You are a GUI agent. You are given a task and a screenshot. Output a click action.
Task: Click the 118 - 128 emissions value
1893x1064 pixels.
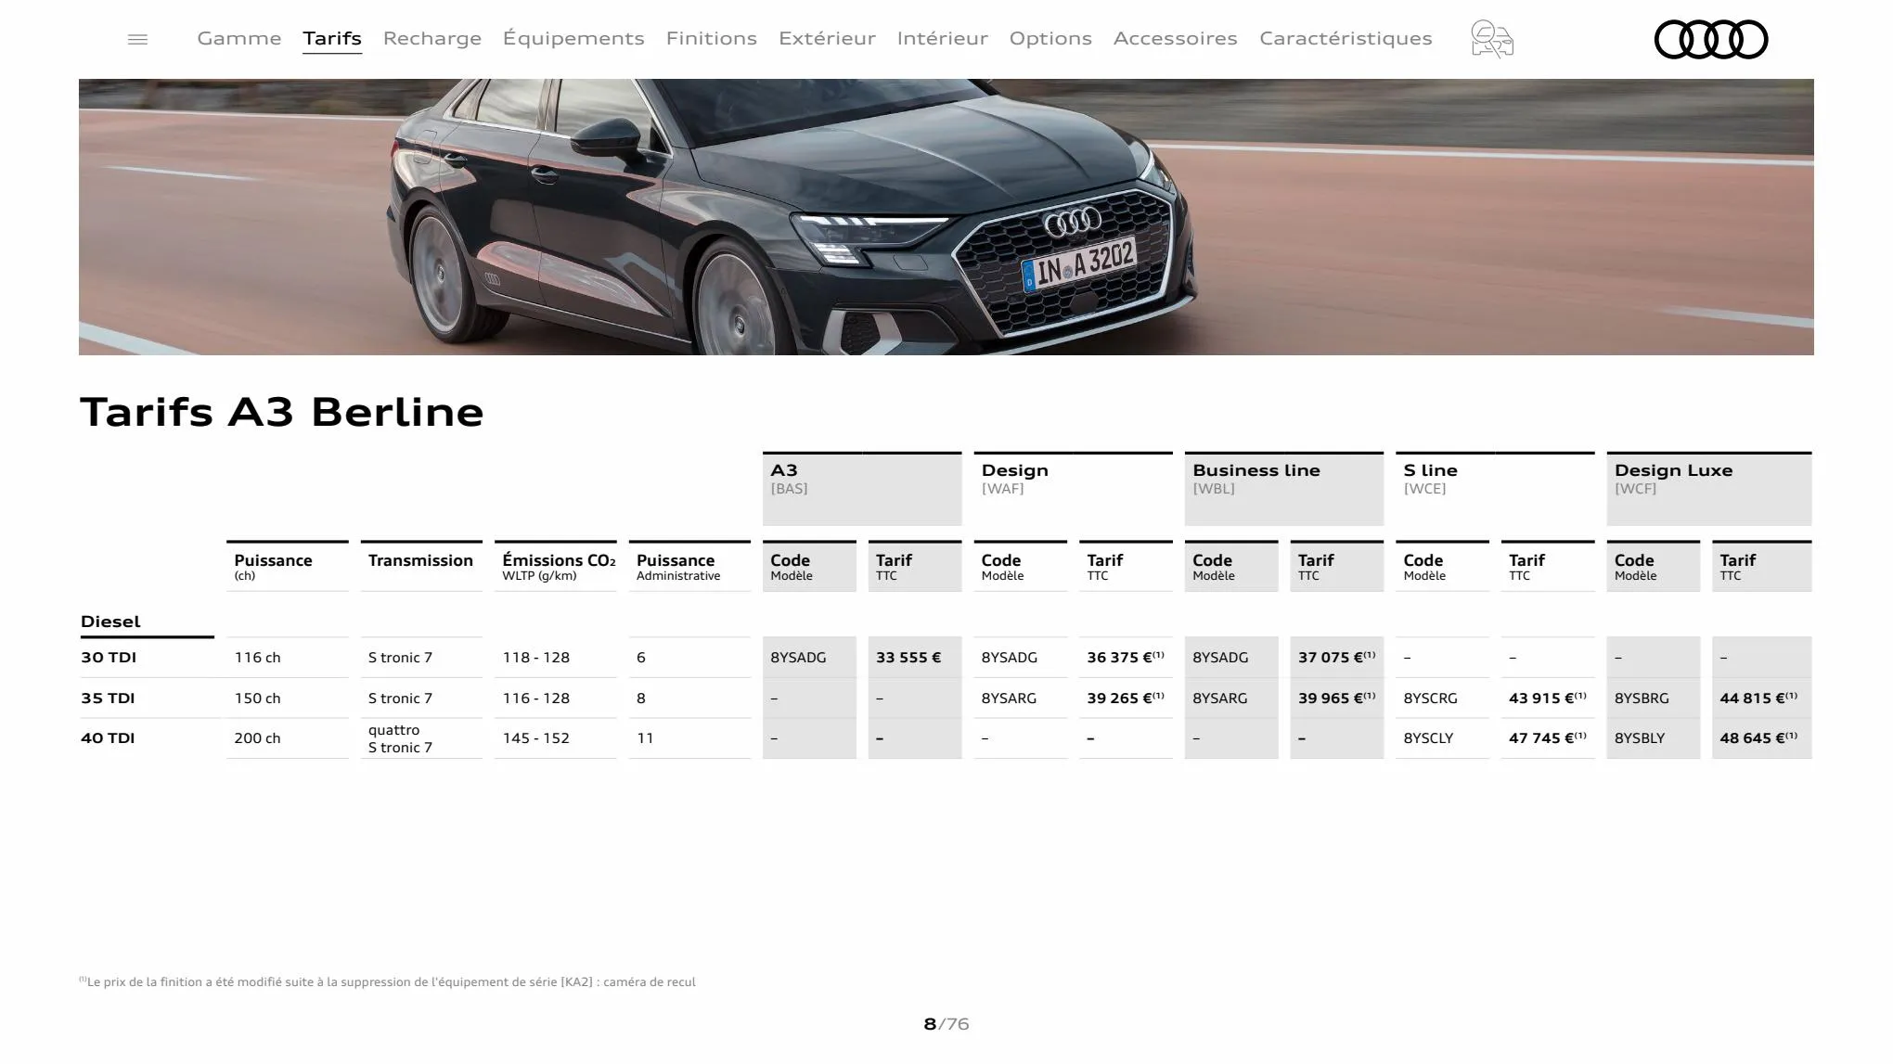(x=536, y=658)
